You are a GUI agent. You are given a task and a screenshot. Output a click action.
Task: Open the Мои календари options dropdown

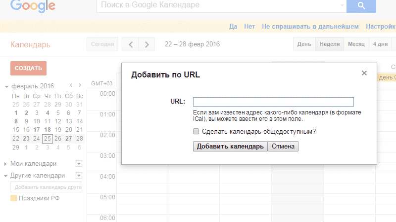coord(79,164)
